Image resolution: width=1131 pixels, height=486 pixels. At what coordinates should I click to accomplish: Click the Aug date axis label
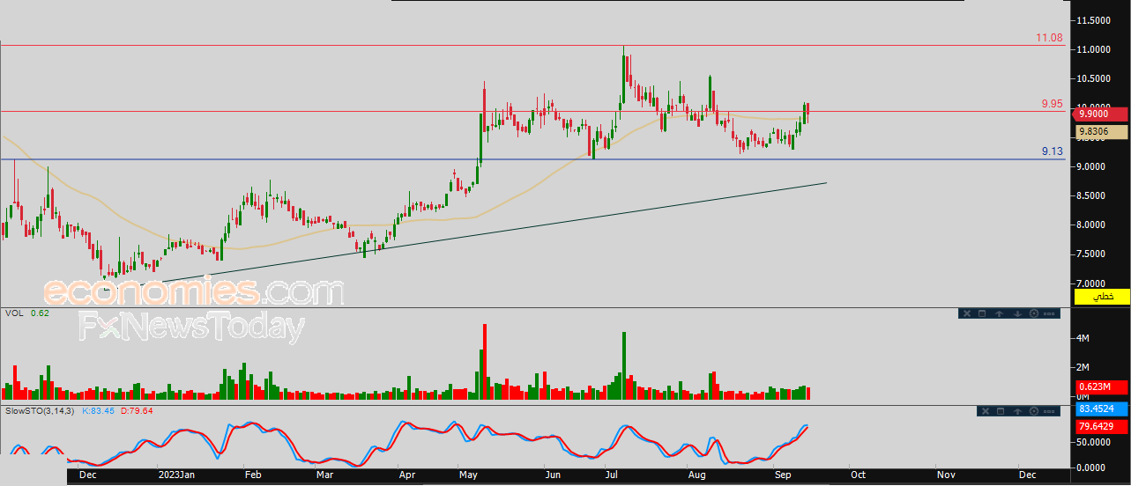[x=697, y=475]
